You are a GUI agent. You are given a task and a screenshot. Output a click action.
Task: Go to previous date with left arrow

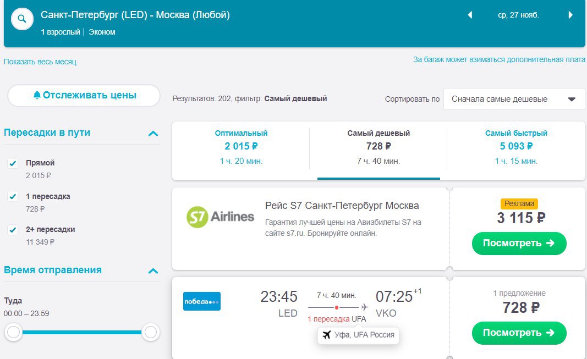470,15
